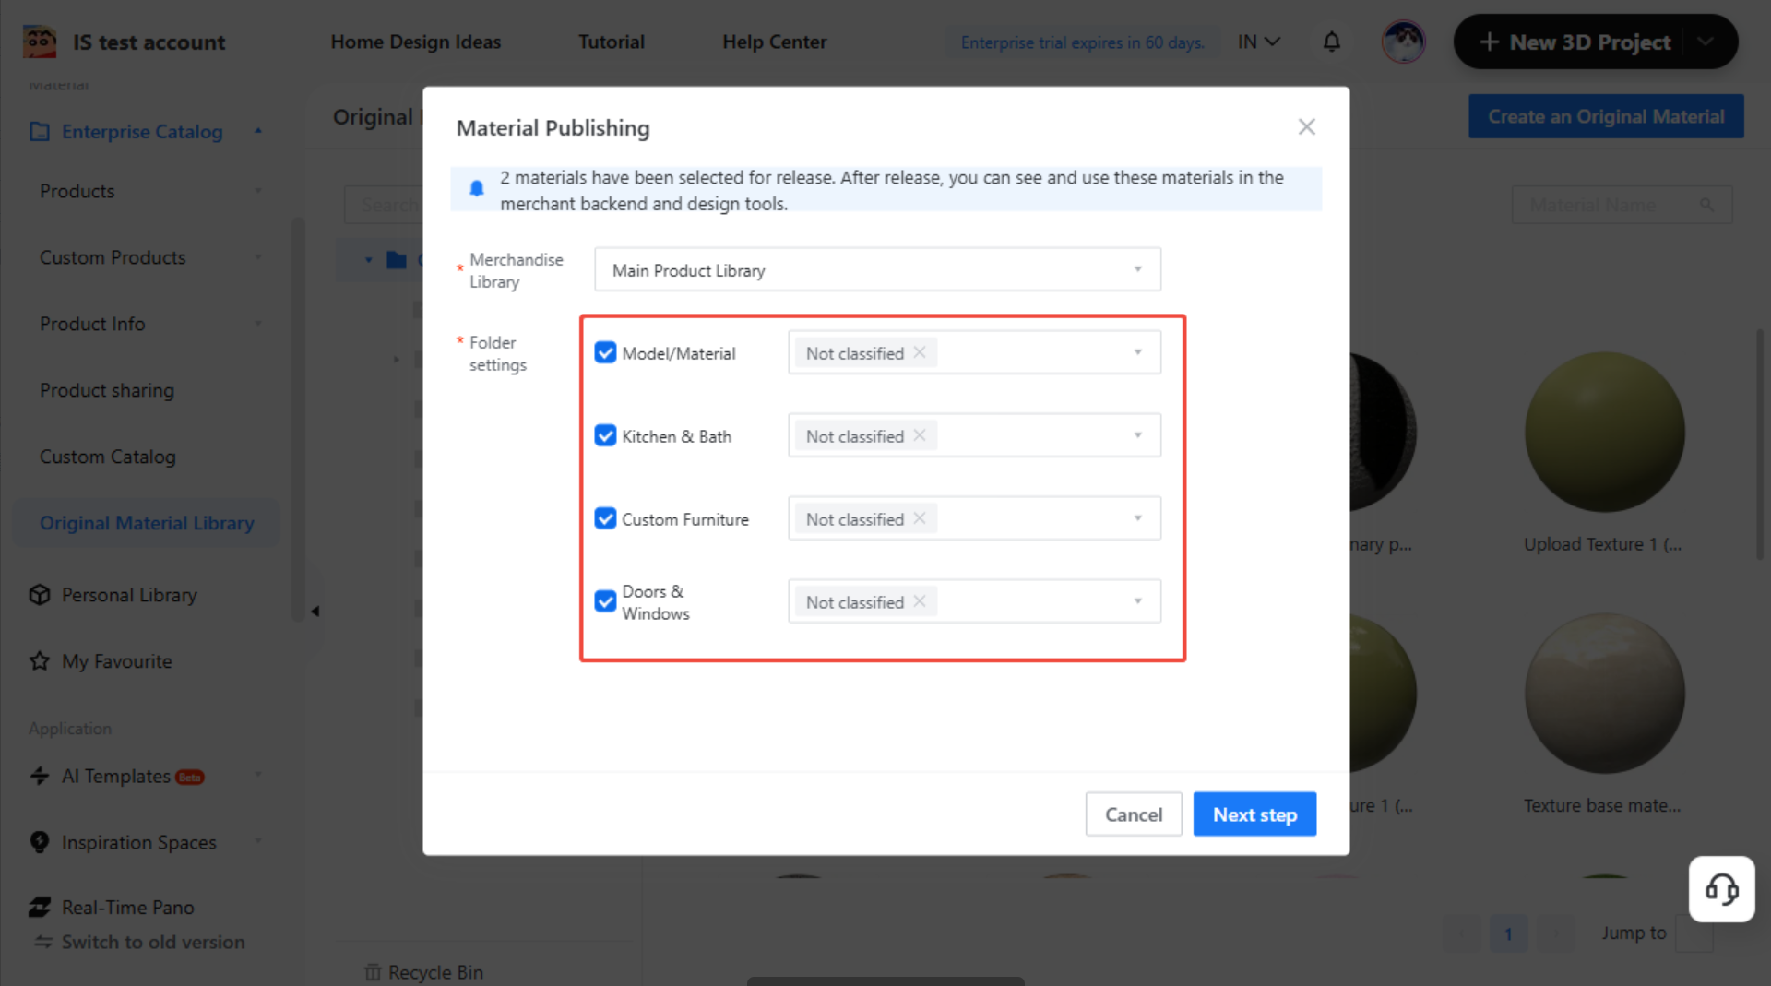1771x986 pixels.
Task: Uncheck the Kitchen & Bath checkbox
Action: pyautogui.click(x=605, y=435)
